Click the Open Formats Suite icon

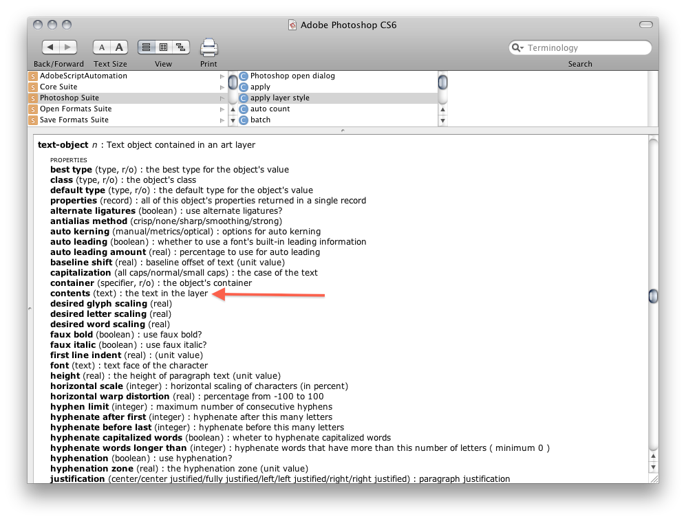point(33,109)
